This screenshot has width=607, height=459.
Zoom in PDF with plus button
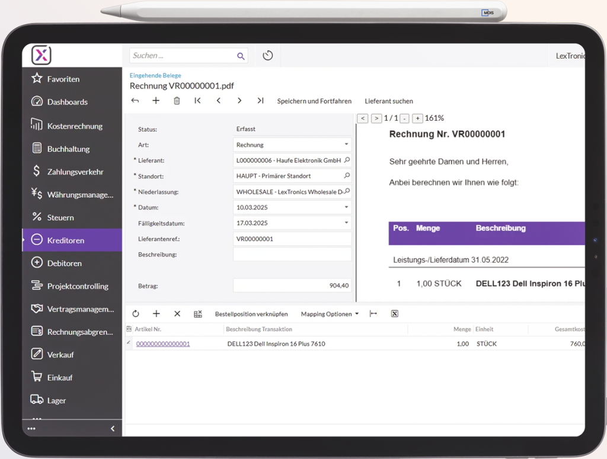417,118
